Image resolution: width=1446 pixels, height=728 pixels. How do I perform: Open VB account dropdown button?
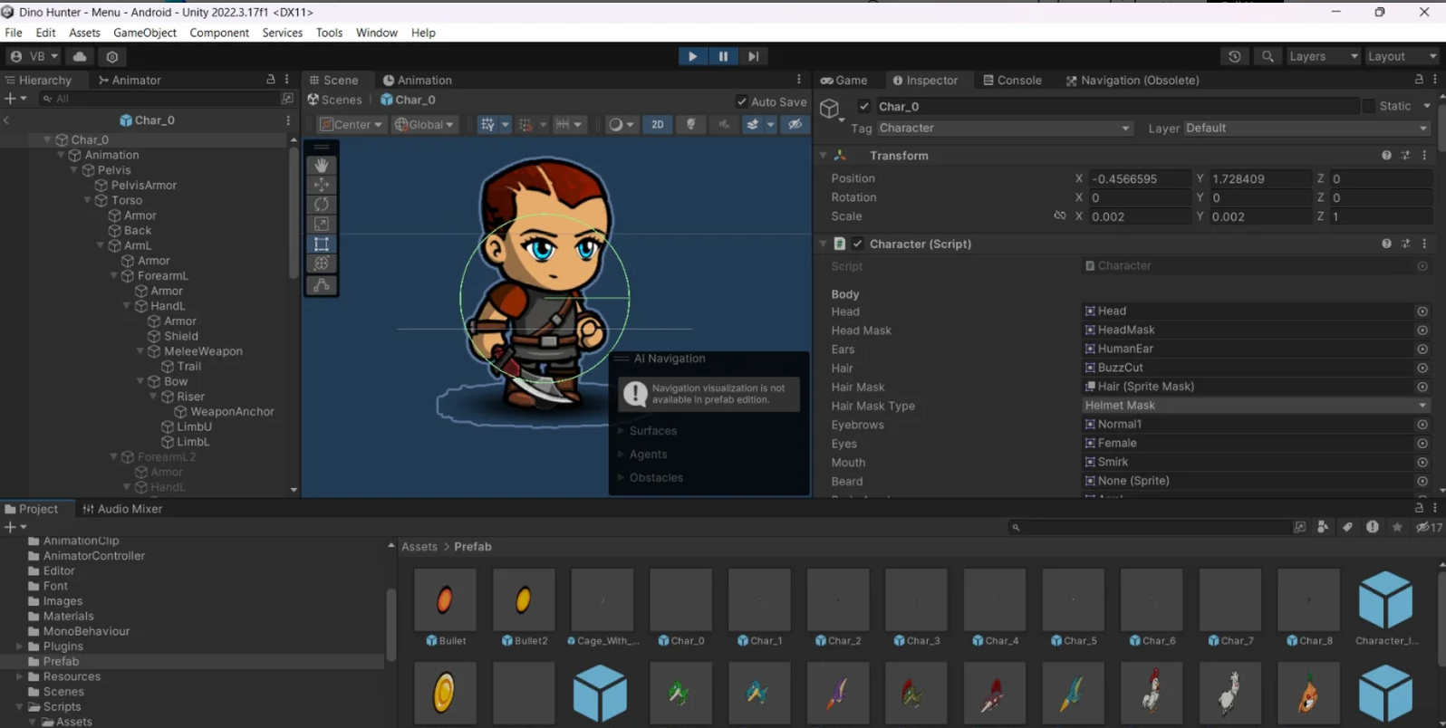[34, 56]
